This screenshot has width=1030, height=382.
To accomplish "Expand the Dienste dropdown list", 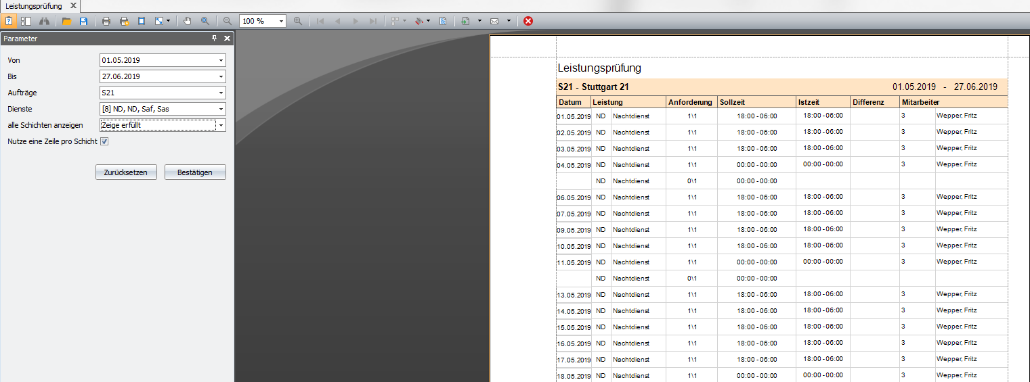I will tap(221, 109).
